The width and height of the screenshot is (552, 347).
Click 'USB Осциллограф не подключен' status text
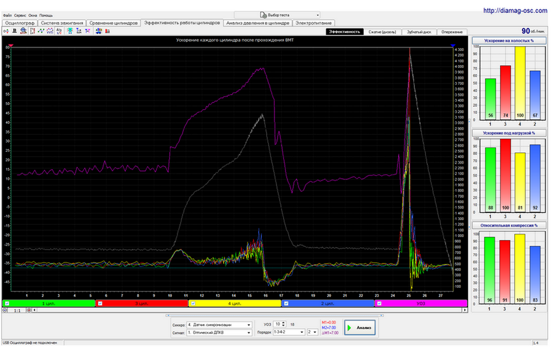point(30,343)
